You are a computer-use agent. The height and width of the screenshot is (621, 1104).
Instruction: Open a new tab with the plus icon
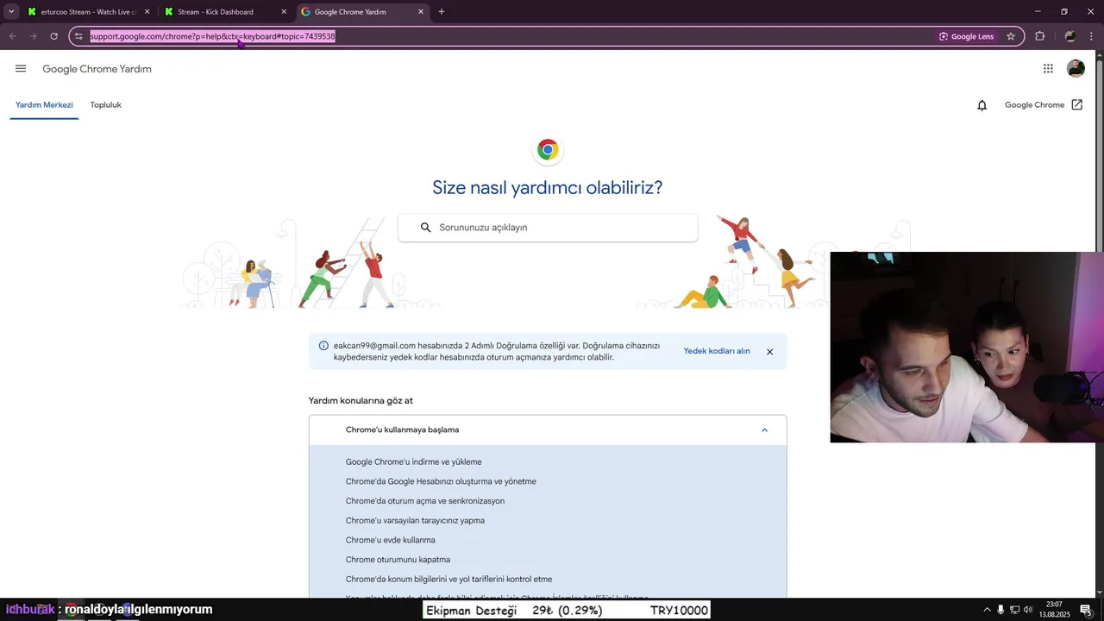442,12
